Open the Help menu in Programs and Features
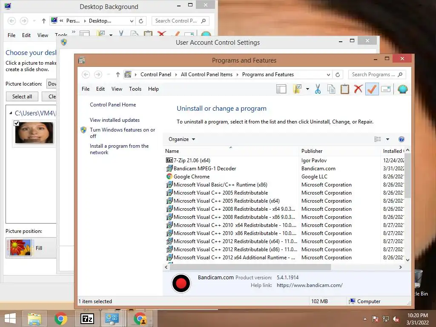 pos(153,89)
